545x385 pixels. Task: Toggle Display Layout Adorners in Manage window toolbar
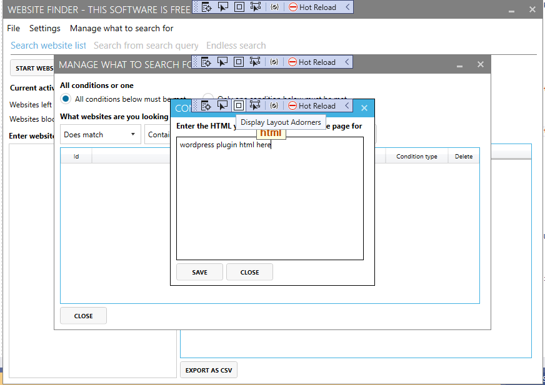coord(239,62)
